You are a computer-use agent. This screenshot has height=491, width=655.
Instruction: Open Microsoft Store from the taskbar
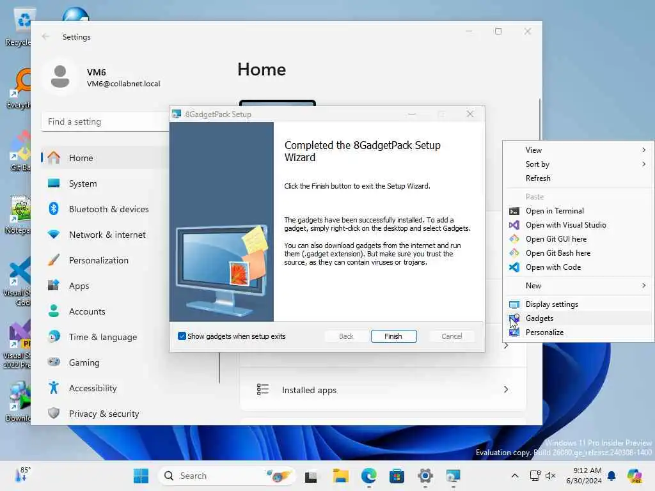397,476
